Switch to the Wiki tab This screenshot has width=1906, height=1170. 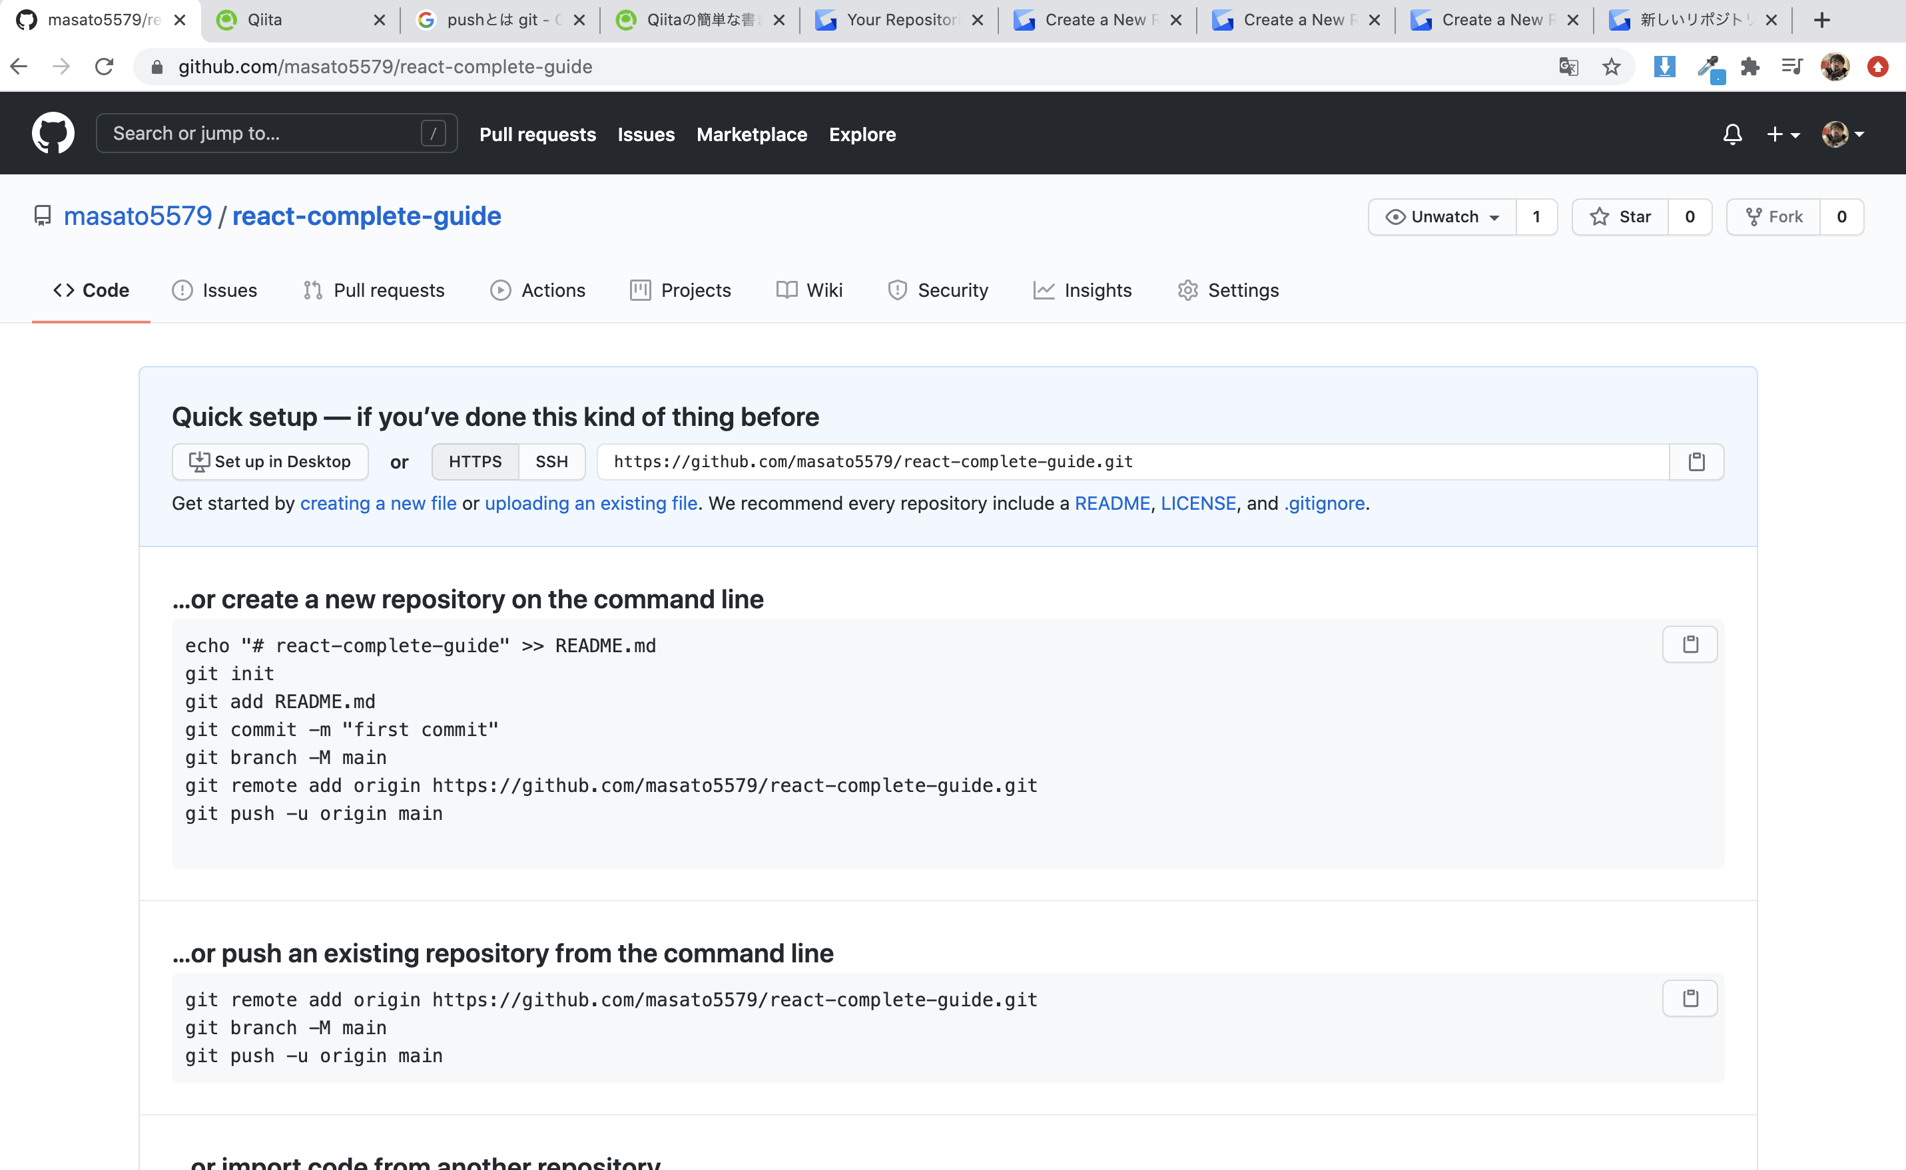click(x=810, y=290)
